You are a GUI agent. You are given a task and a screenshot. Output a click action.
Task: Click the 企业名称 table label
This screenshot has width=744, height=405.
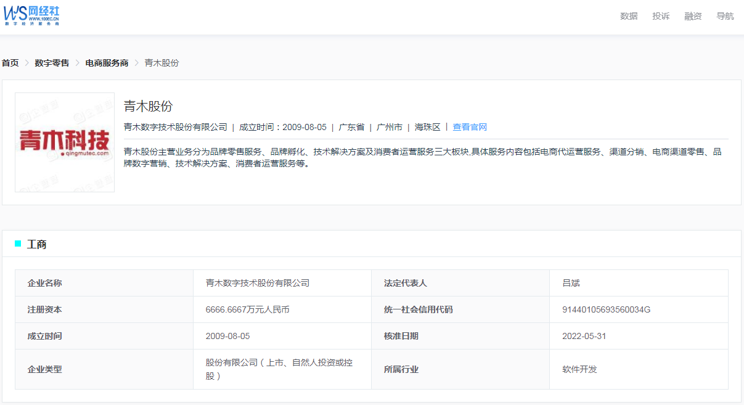point(45,283)
